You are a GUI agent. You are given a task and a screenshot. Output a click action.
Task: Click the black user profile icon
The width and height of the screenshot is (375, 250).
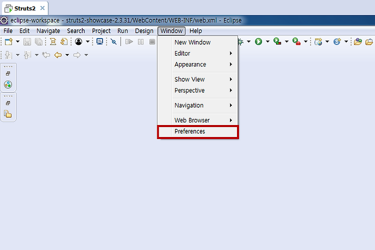79,42
